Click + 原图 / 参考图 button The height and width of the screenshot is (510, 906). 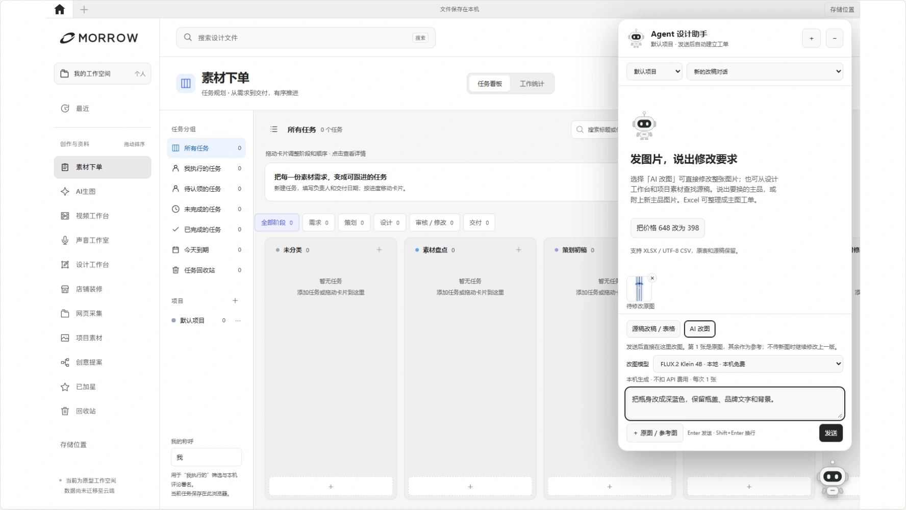click(655, 433)
